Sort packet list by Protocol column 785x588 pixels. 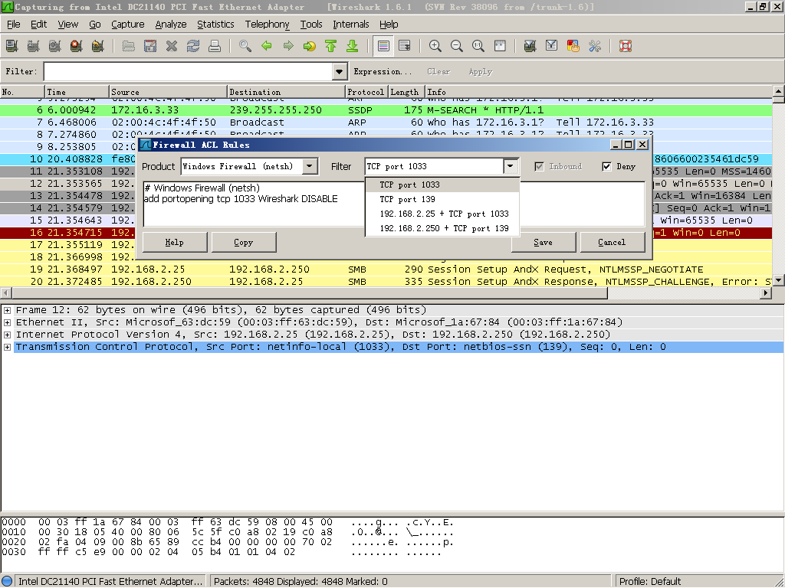pos(366,92)
